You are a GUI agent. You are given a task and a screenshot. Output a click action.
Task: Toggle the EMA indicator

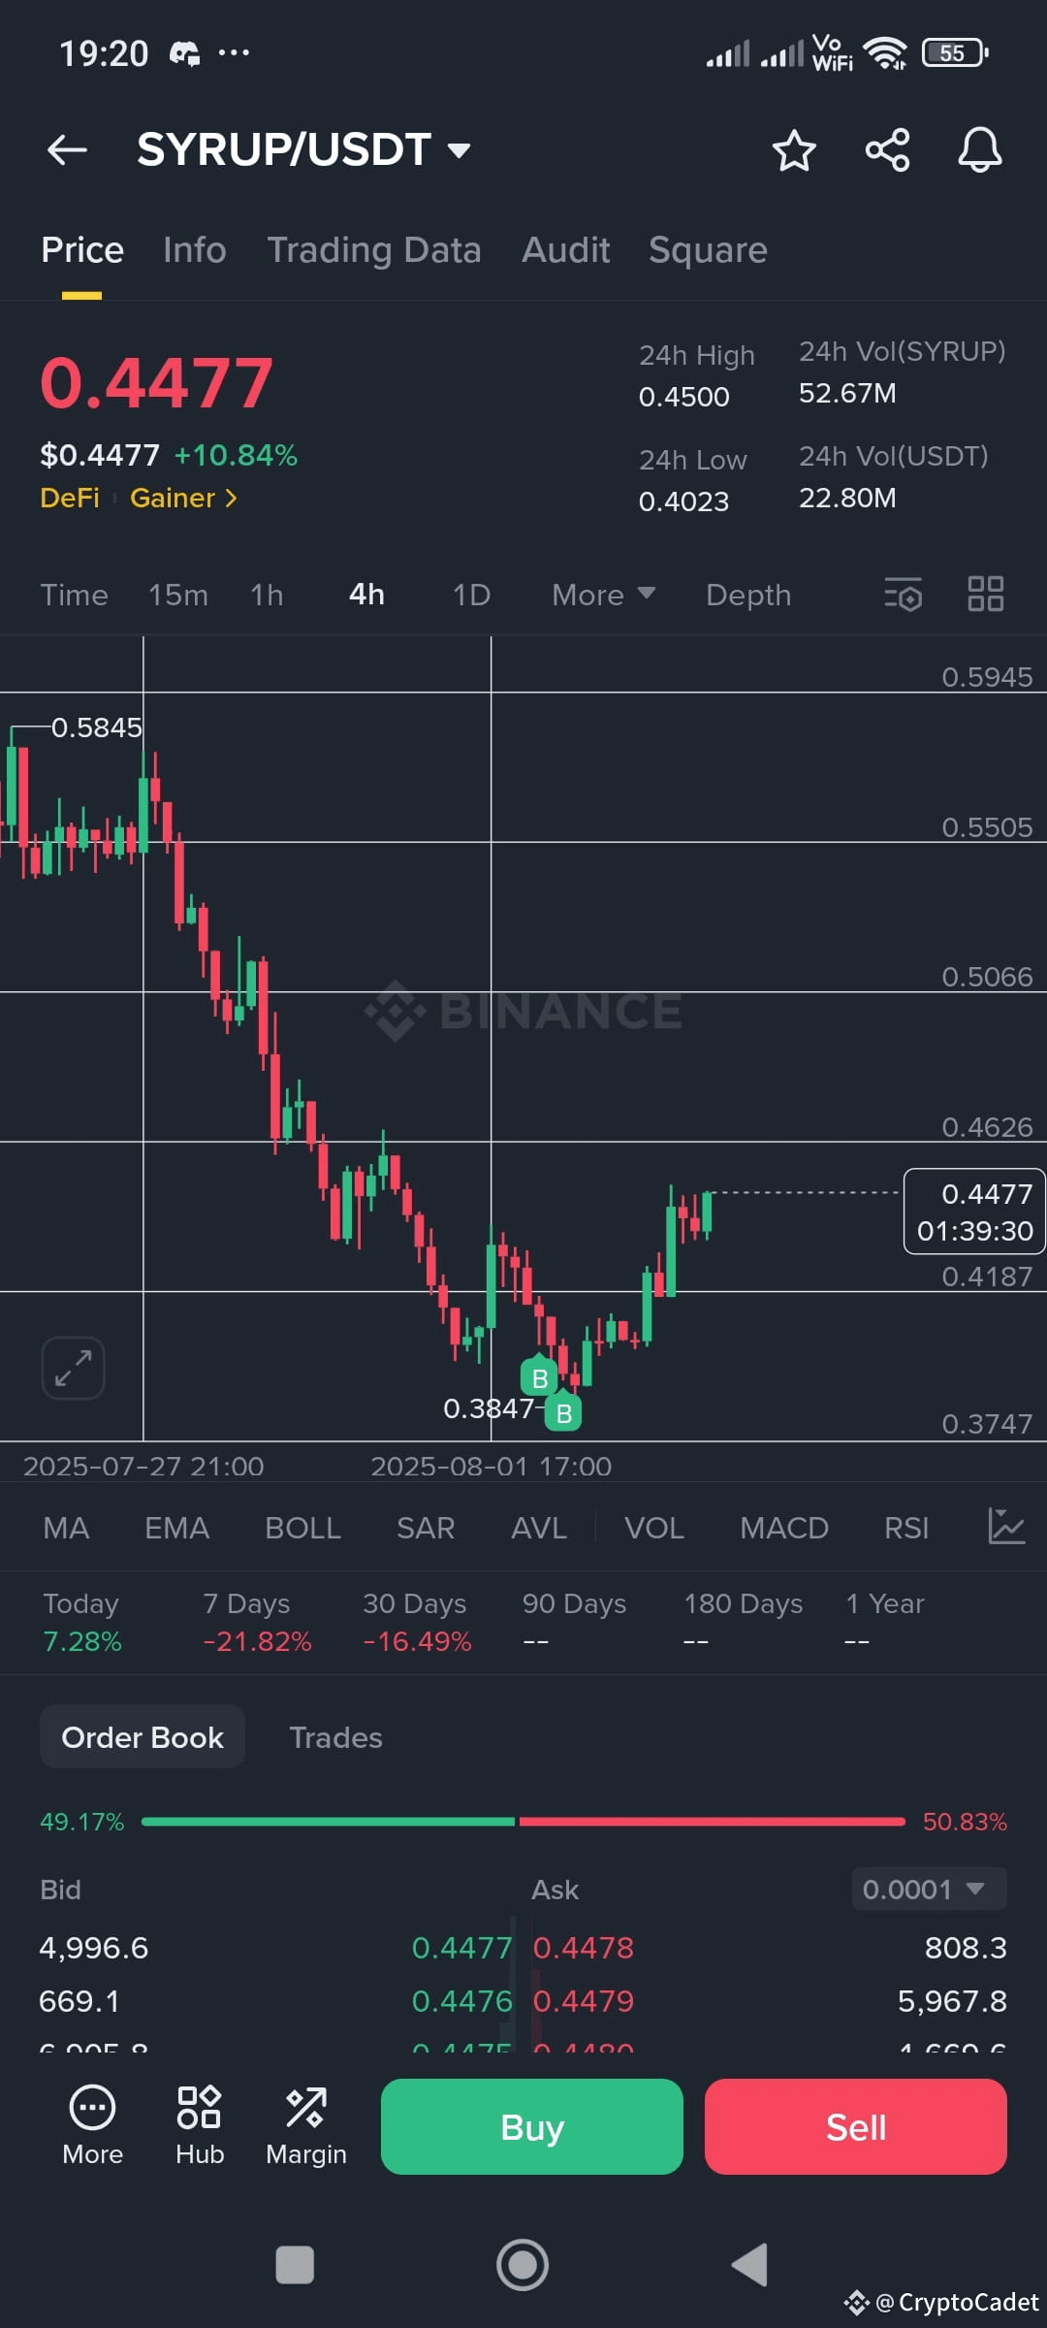point(176,1528)
